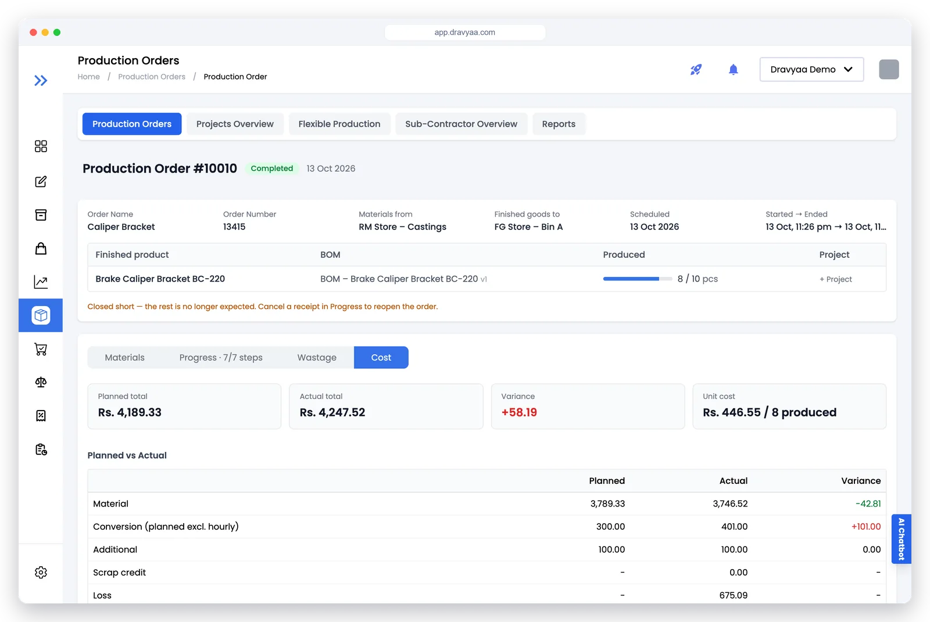Open the receipt report sidebar icon
The height and width of the screenshot is (622, 930).
coord(41,416)
